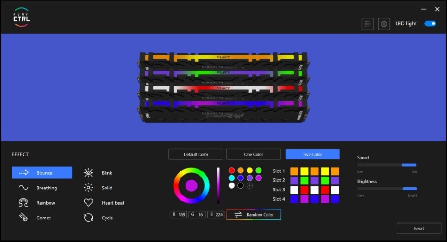Select the Blink eye icon
This screenshot has width=447, height=242.
(88, 173)
